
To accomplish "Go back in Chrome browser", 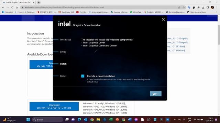I will tap(3, 8).
